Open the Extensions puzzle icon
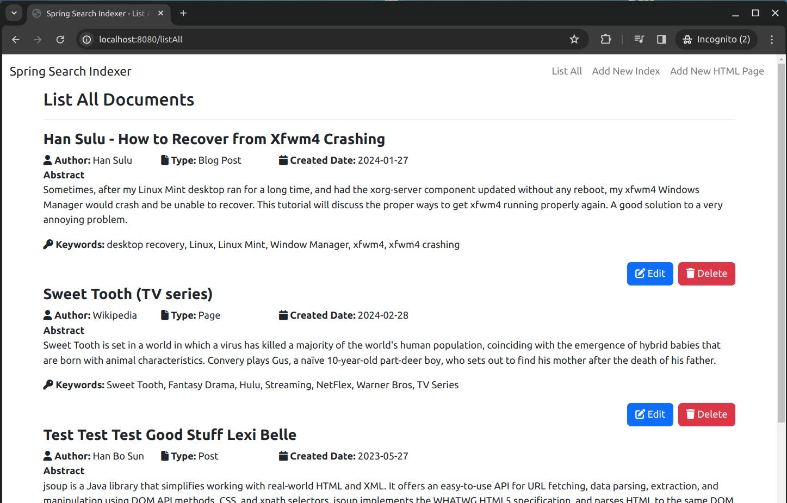The width and height of the screenshot is (787, 503). tap(605, 39)
